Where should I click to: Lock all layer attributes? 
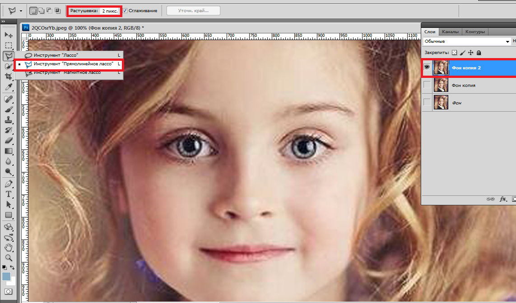pyautogui.click(x=479, y=53)
